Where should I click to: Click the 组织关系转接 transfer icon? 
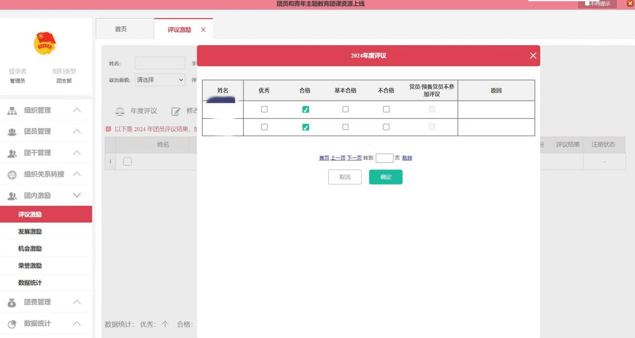[x=12, y=175]
